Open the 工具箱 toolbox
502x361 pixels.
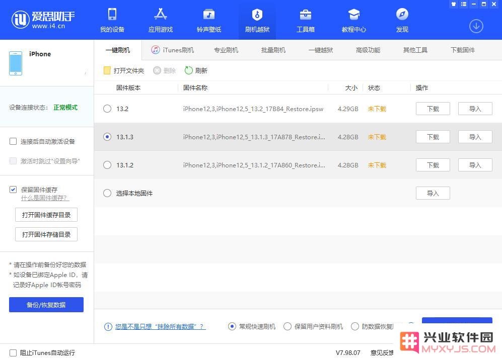306,21
